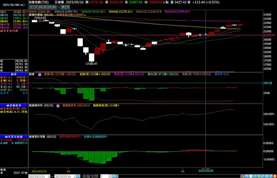
Task: Click the 加權指數(TSE) title
Action: [39, 2]
